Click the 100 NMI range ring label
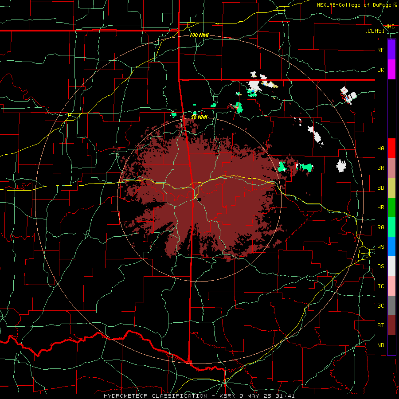399x399 pixels. click(199, 35)
